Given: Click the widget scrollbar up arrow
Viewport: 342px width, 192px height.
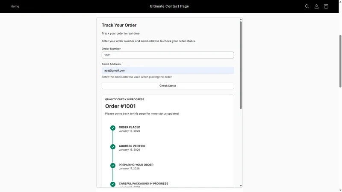Looking at the screenshot, I should (241, 19).
